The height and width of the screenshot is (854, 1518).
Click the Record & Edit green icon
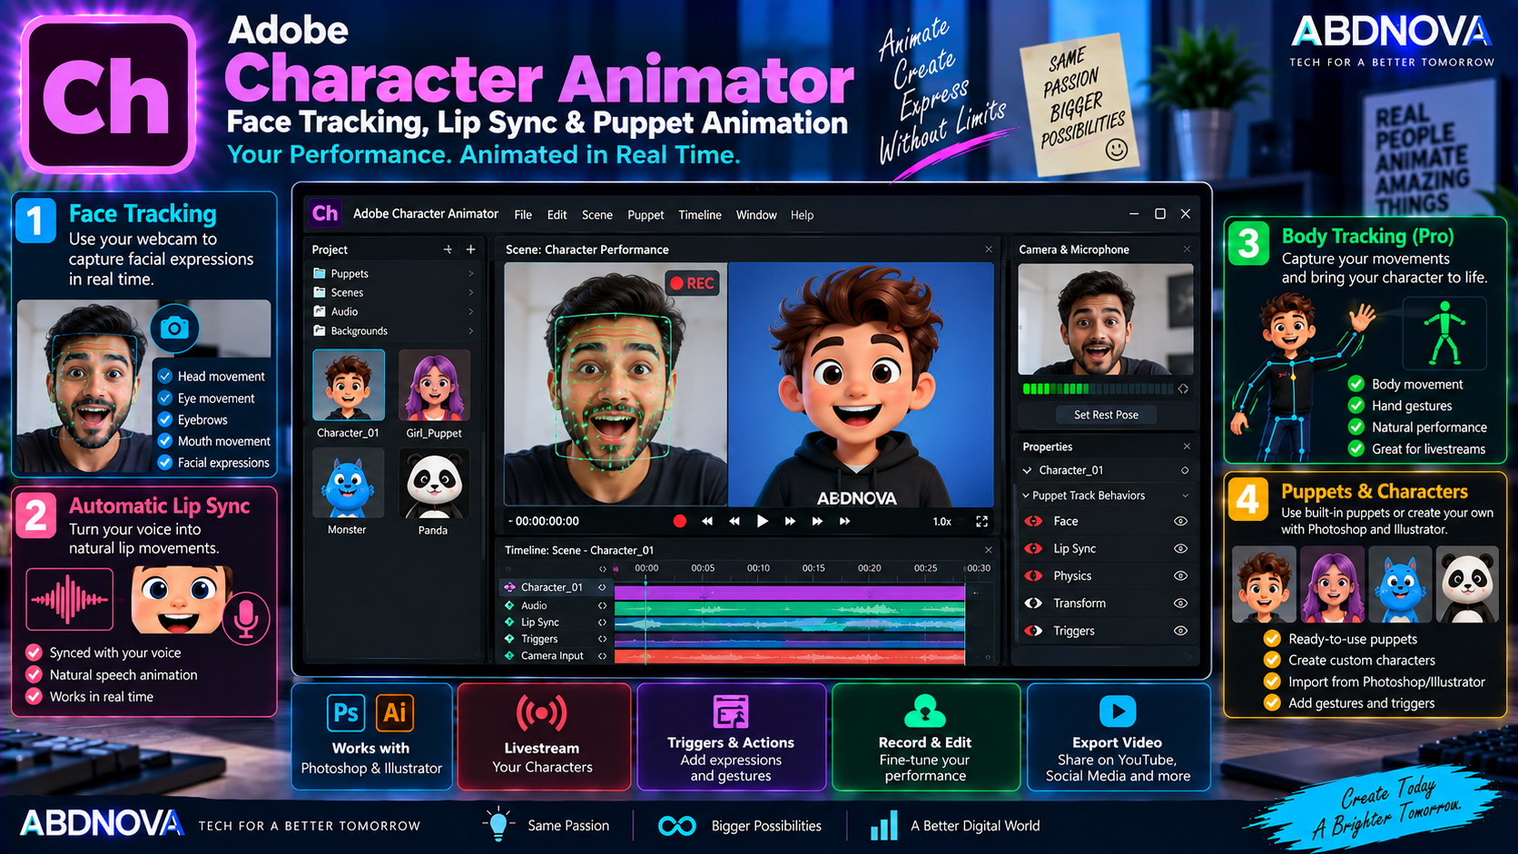point(925,711)
